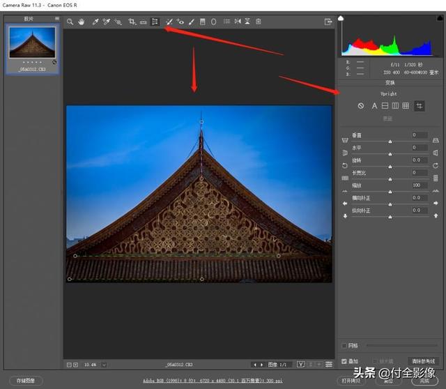This screenshot has height=389, width=446.
Task: Select the _05A0312.CR3 thumbnail in filmstrip
Action: click(x=32, y=47)
